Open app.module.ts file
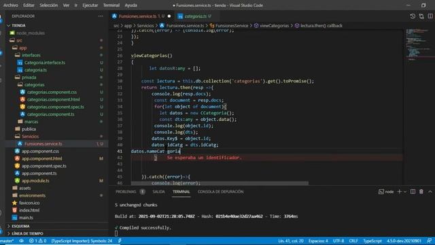Image resolution: width=435 pixels, height=245 pixels. pos(35,180)
